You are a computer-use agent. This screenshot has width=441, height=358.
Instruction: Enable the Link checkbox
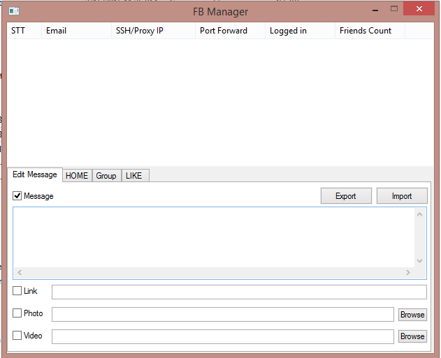pyautogui.click(x=17, y=290)
